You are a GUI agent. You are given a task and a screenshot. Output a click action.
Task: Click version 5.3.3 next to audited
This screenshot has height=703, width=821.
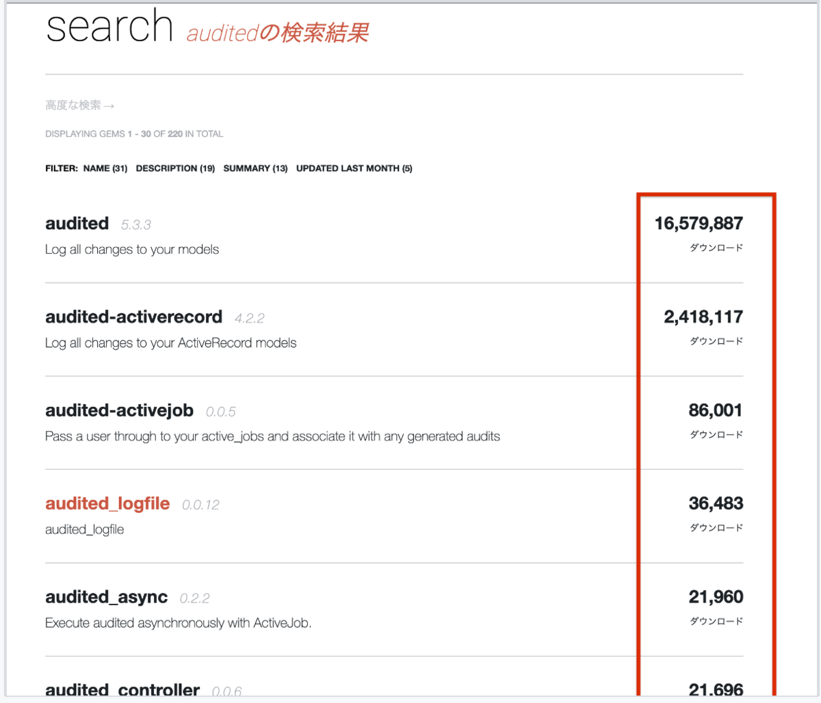pos(136,225)
